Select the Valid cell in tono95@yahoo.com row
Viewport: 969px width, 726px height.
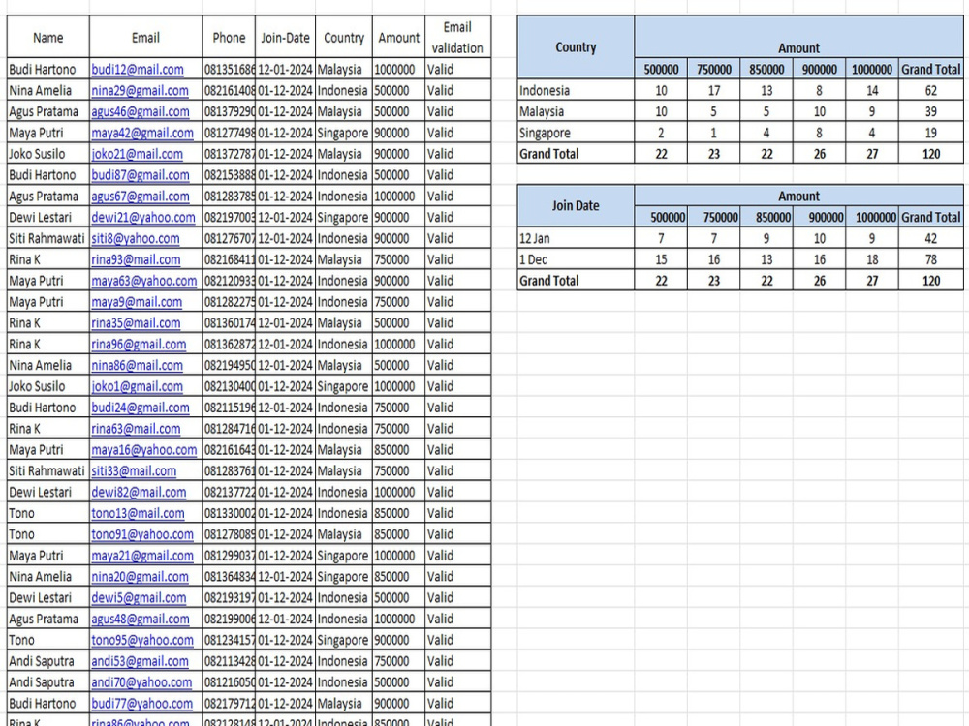pos(458,640)
